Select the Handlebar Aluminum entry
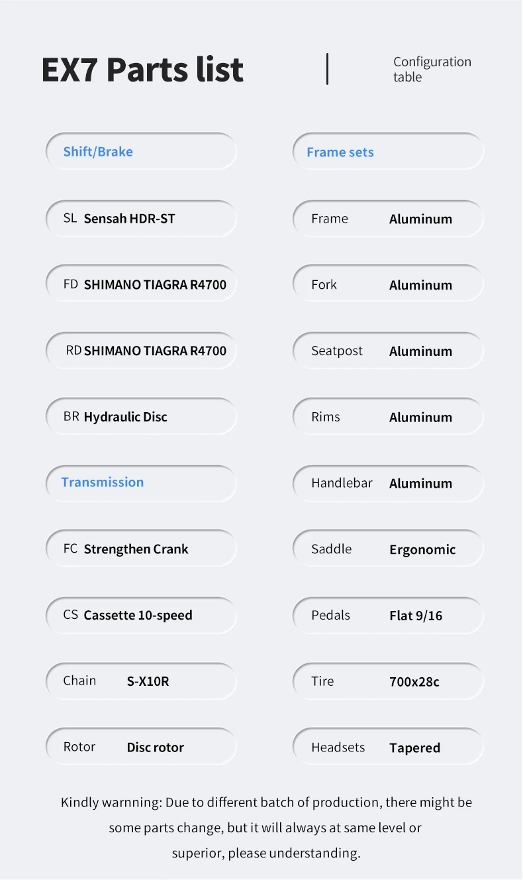523x880 pixels. click(x=388, y=482)
